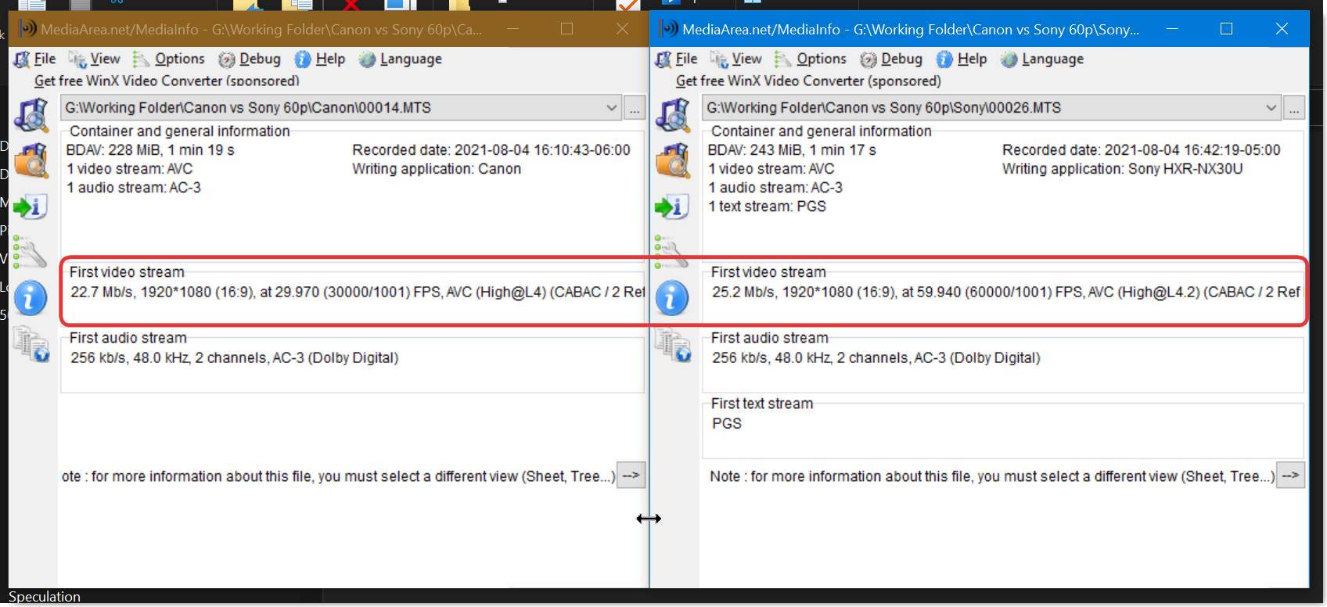Open the Debug menu in the Canon window
This screenshot has height=607, width=1327.
[x=250, y=59]
